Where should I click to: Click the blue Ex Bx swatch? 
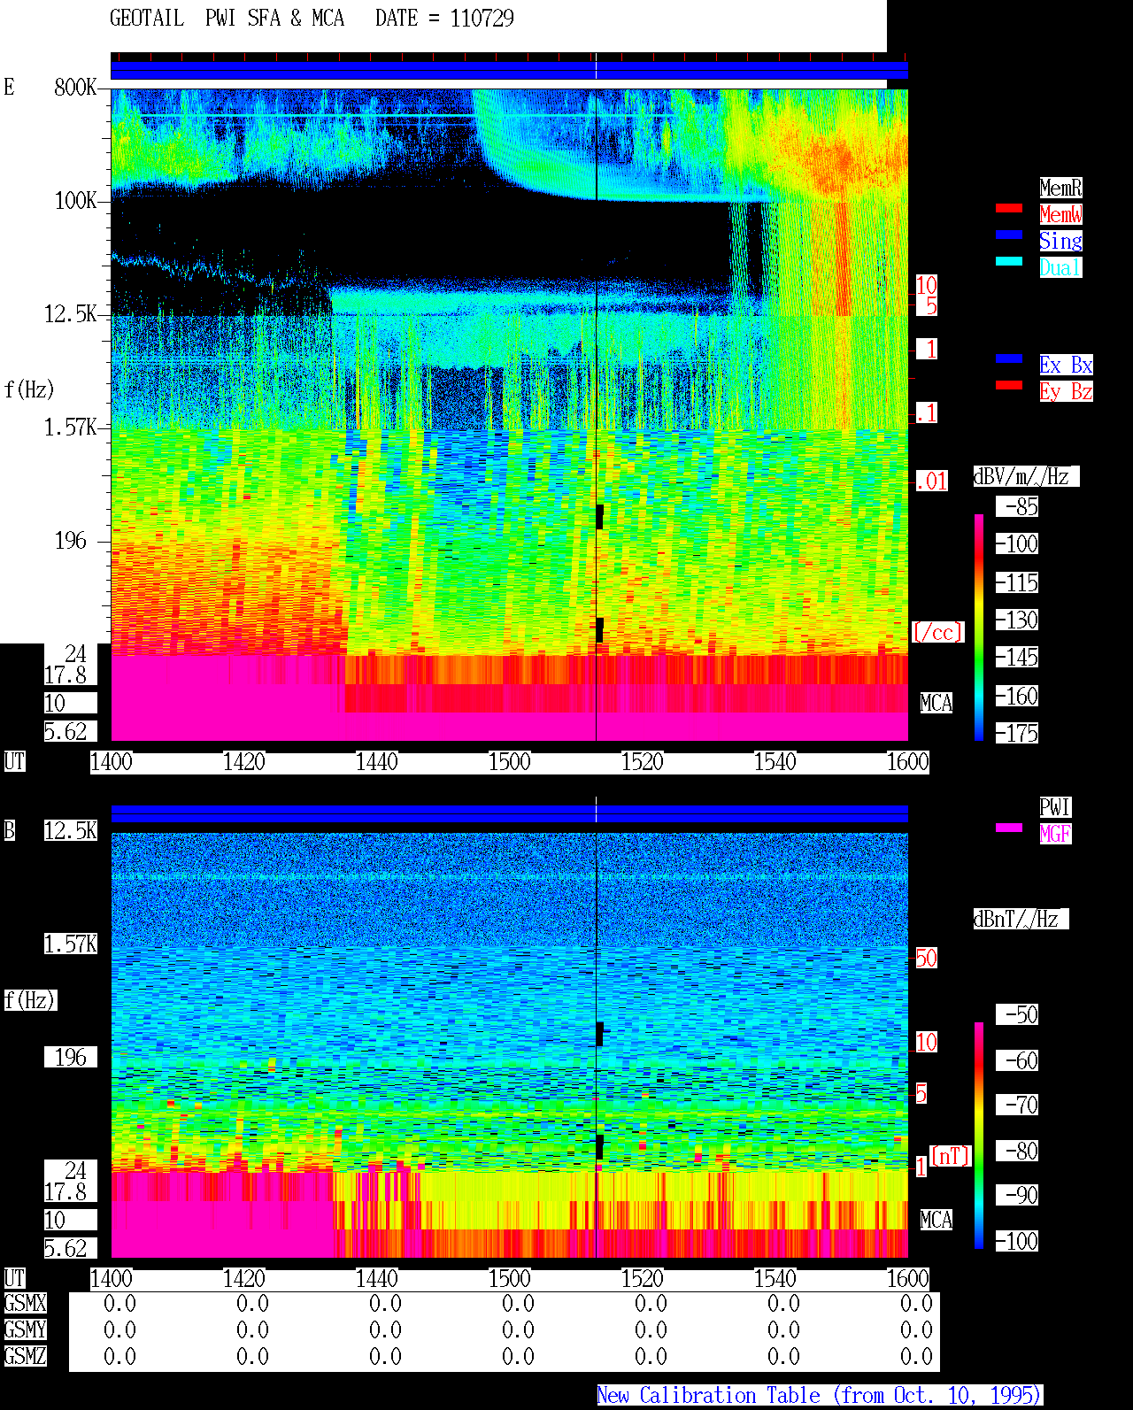(x=1009, y=358)
